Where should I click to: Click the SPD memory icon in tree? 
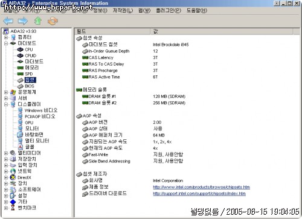20,74
